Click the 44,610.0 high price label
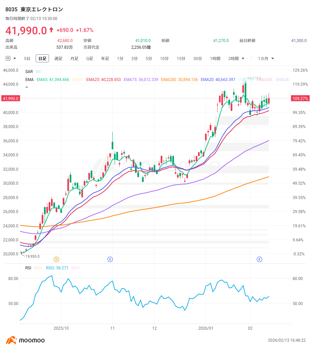This screenshot has height=349, width=311. point(254,78)
